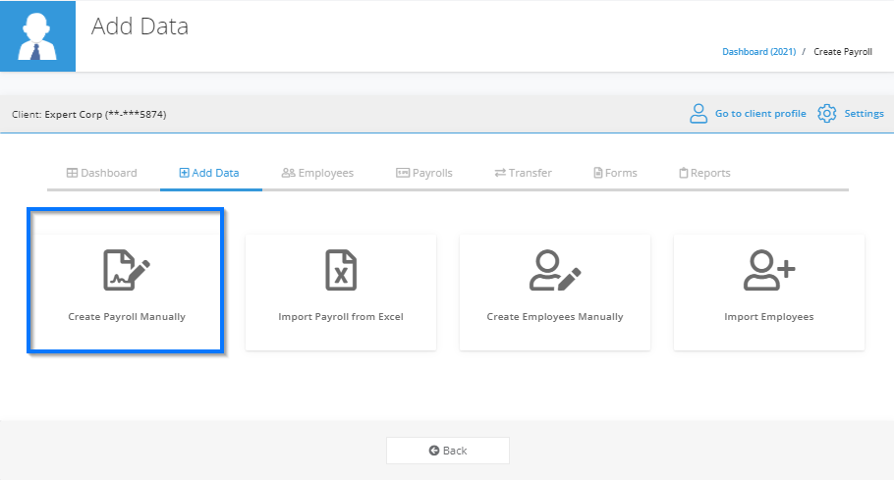The image size is (894, 480).
Task: Open the Settings link
Action: 864,113
